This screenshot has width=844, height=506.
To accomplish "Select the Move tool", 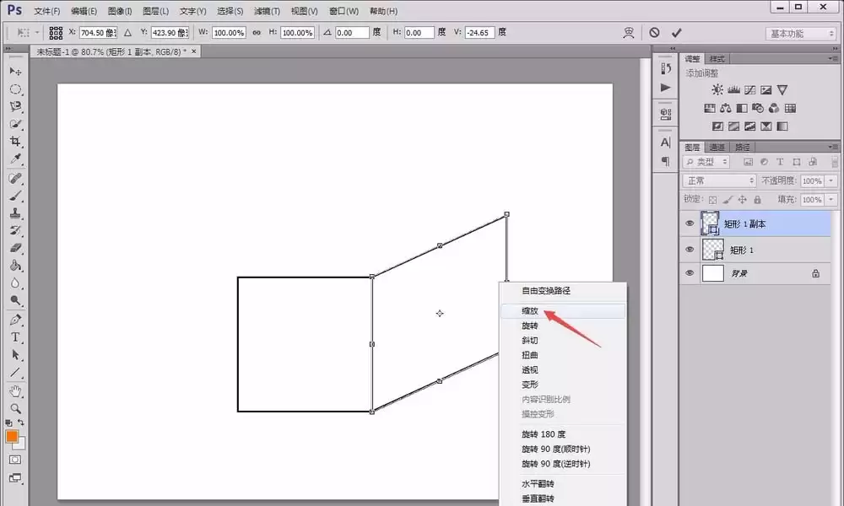I will [15, 71].
